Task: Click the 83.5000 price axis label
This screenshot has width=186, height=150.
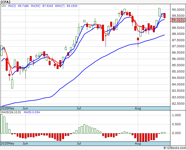Action: tap(178, 91)
